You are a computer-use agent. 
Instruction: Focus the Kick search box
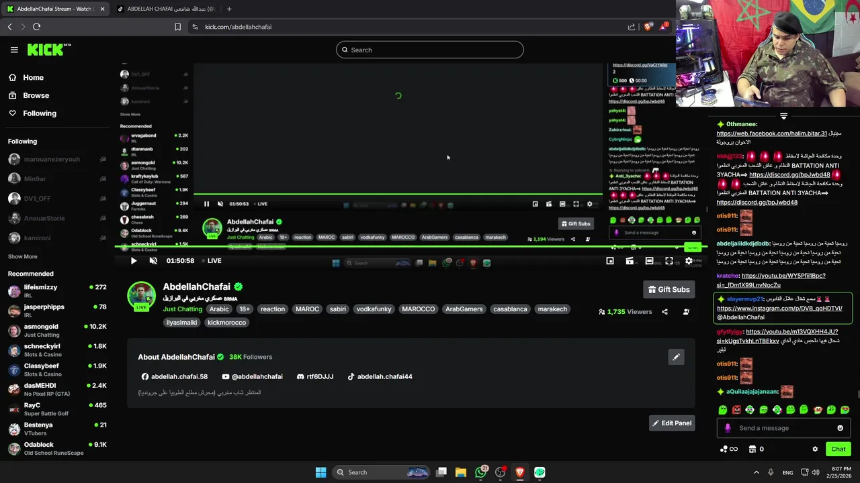point(430,50)
